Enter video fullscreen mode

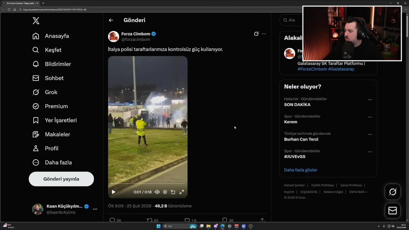pos(181,192)
